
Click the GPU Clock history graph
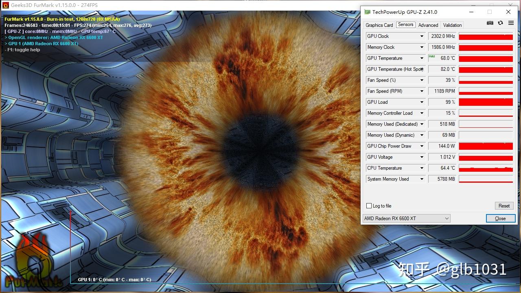pos(486,36)
